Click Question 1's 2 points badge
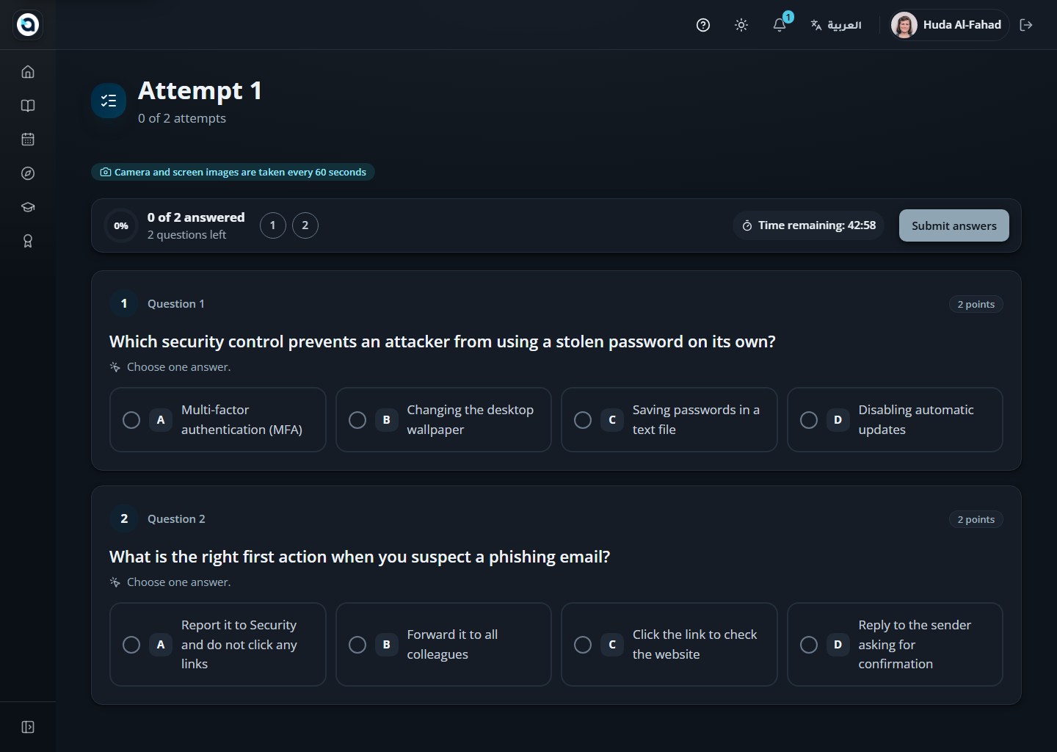Viewport: 1057px width, 752px height. click(976, 304)
